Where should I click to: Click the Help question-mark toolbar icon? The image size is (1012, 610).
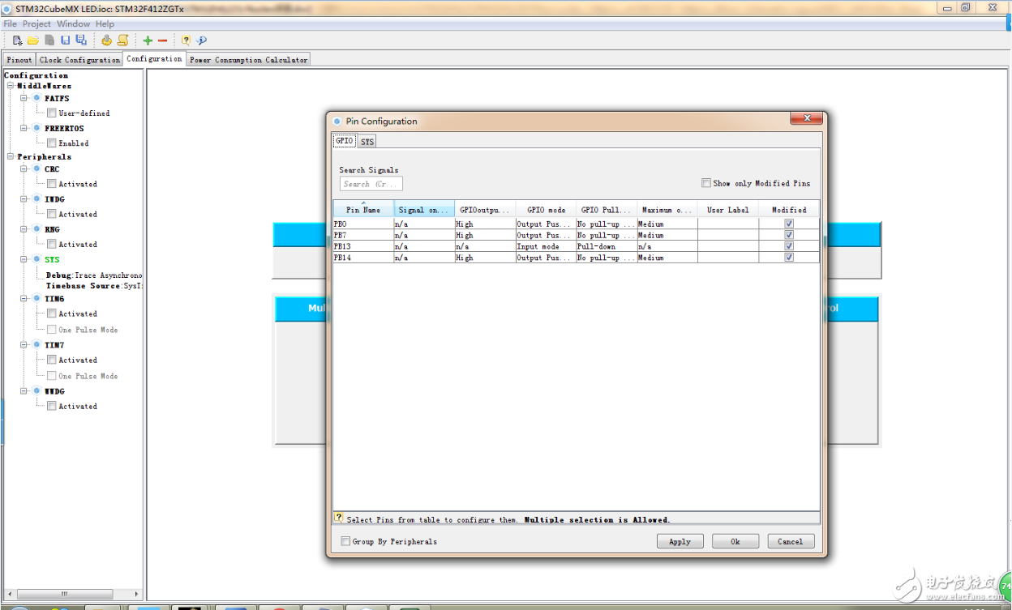[x=186, y=41]
